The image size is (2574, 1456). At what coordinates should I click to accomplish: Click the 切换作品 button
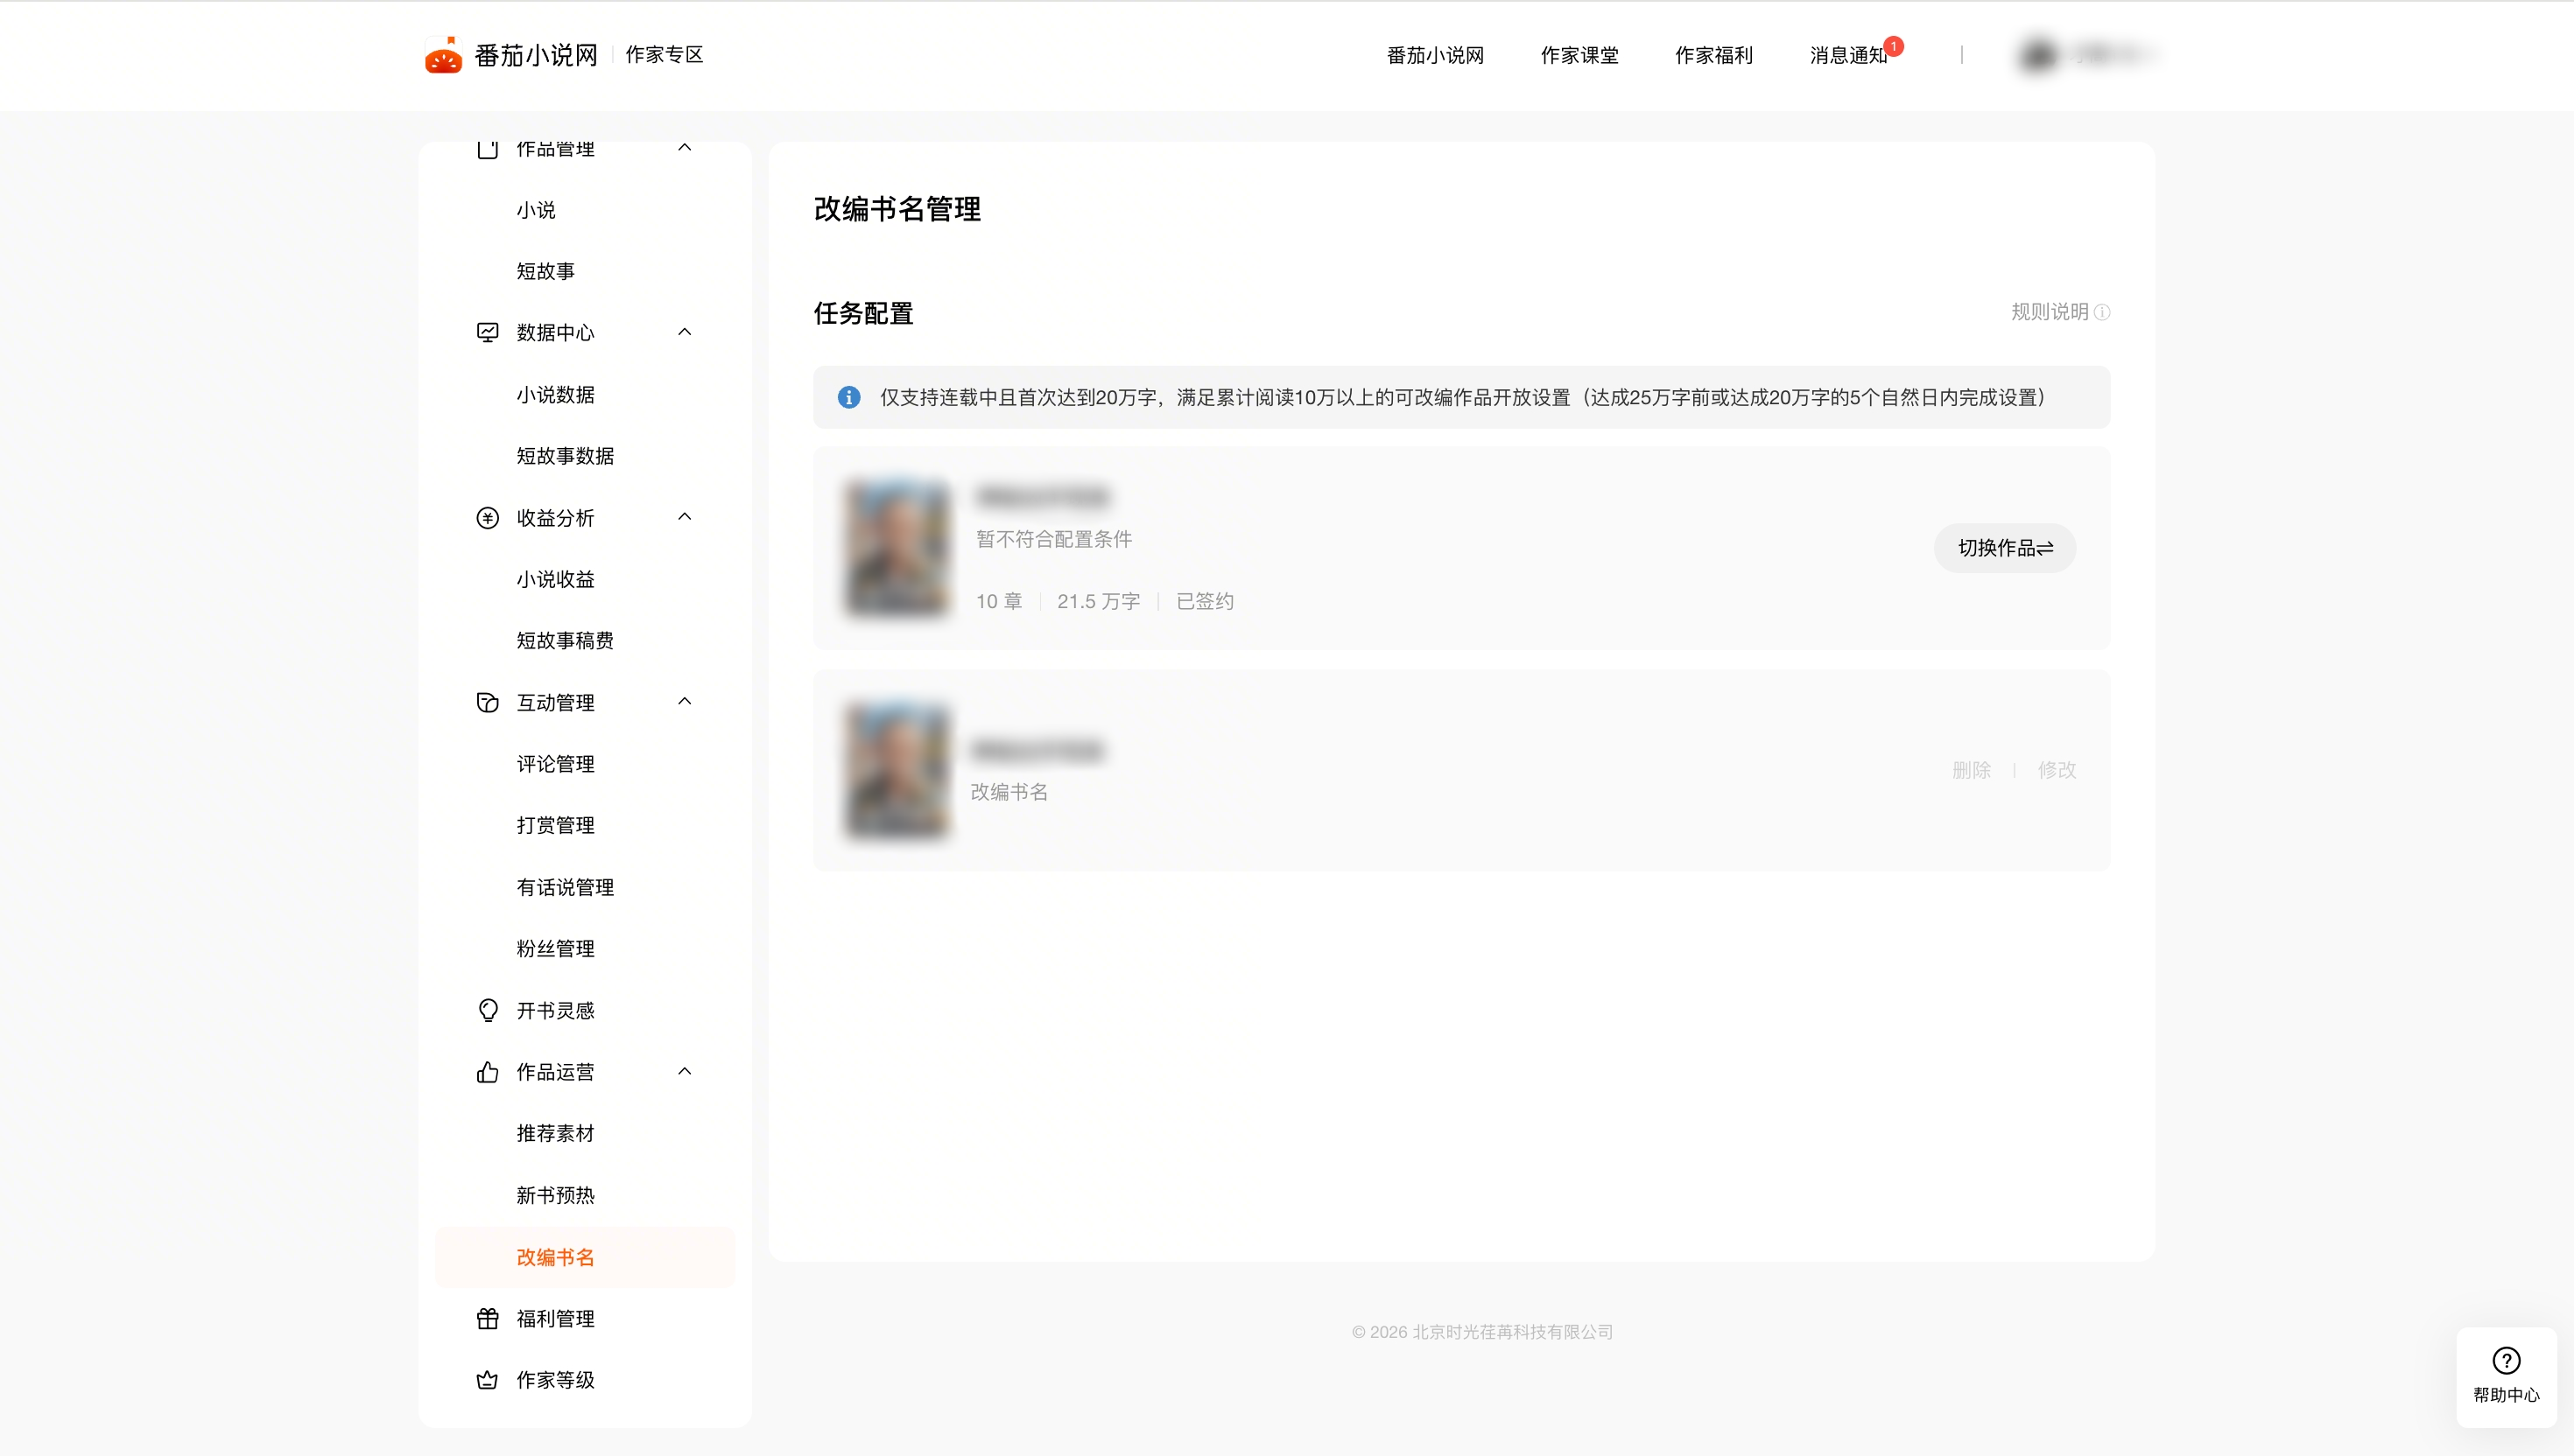[x=2004, y=548]
